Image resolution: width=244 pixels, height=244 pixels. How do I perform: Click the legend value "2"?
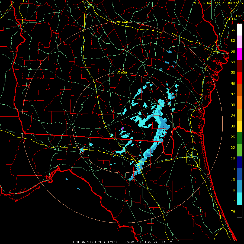coord(234,201)
